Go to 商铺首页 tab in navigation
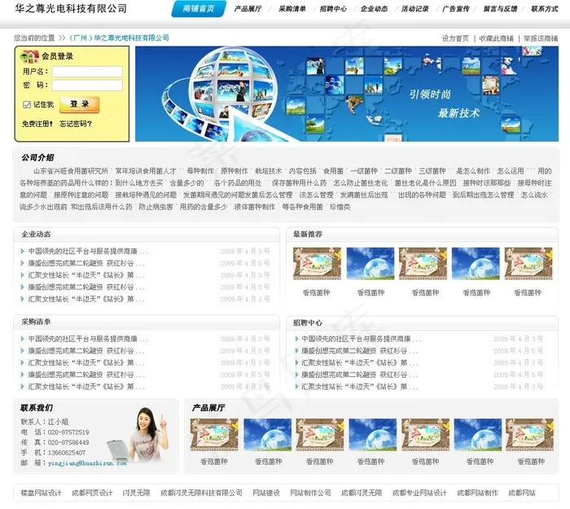This screenshot has height=509, width=570. 198,9
